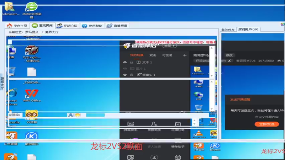Screen dimensions: 285x160
Task: Open Internet Explorer icon in preview
Action: [x=12, y=97]
